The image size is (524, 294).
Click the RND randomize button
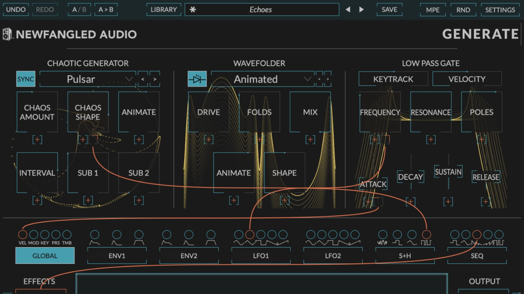tap(463, 10)
